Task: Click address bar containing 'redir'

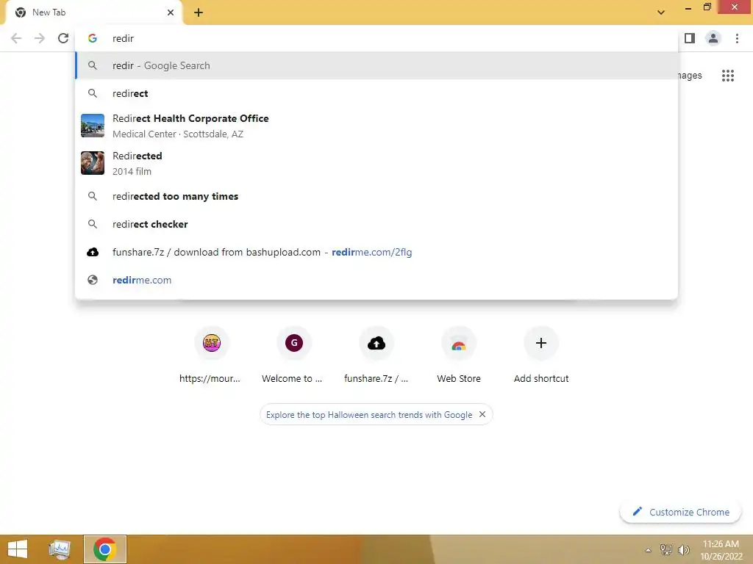Action: pyautogui.click(x=376, y=38)
